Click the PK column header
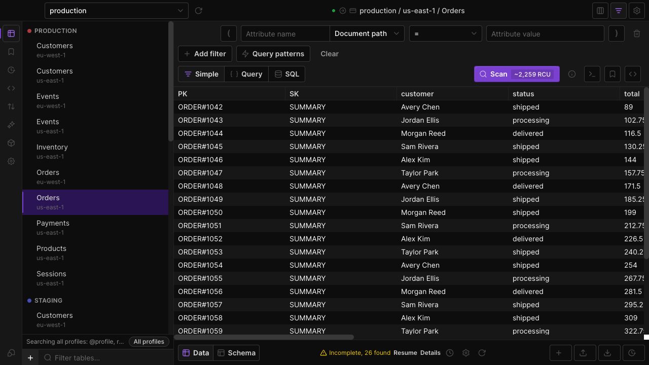Viewport: 649px width, 365px height. pos(230,94)
